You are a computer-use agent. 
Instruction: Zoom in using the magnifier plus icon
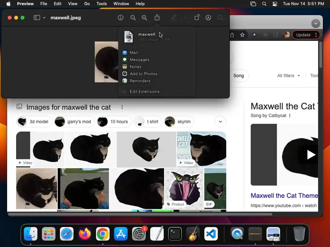click(x=144, y=18)
